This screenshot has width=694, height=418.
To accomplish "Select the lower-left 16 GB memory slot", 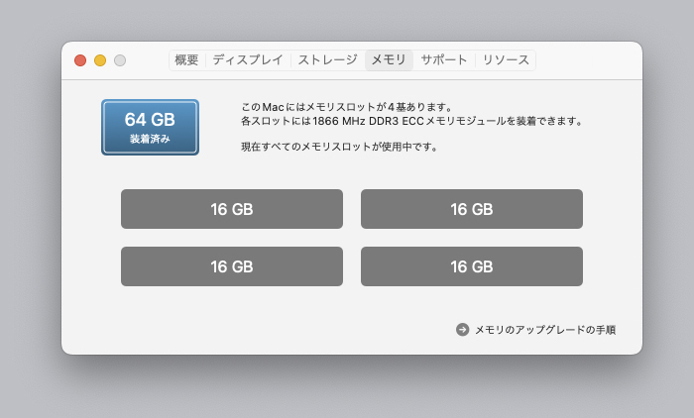I will pyautogui.click(x=232, y=266).
